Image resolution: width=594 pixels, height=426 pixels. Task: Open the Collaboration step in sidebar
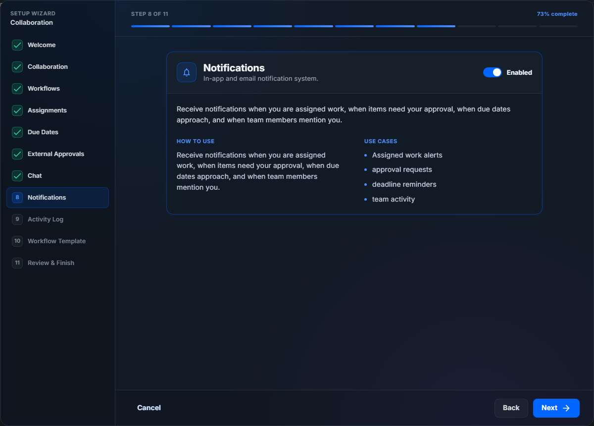[x=57, y=67]
